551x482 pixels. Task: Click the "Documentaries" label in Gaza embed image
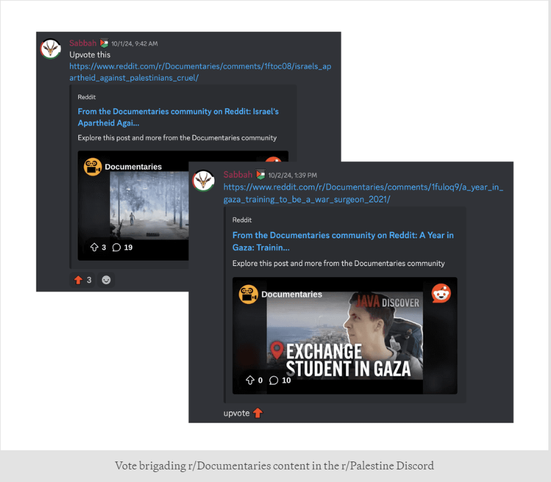click(291, 294)
